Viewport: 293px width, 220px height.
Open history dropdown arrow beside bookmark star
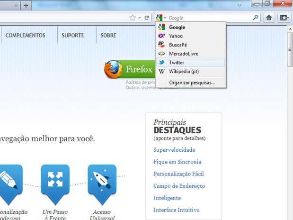tap(140, 18)
